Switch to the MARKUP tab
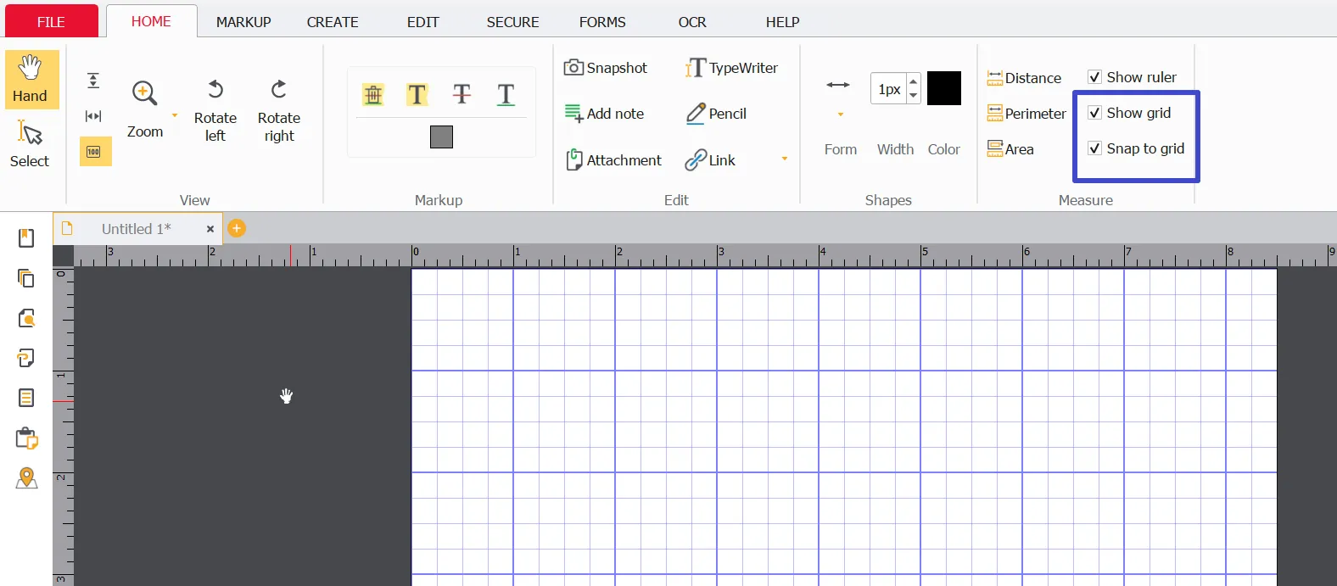The width and height of the screenshot is (1337, 586). pos(243,22)
